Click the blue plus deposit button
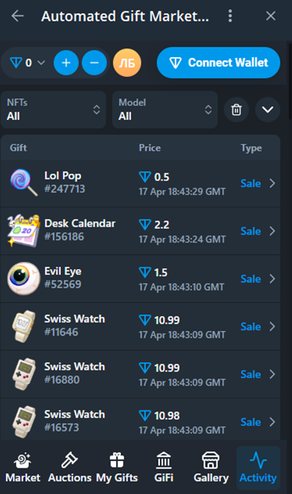The height and width of the screenshot is (494, 292). [66, 63]
